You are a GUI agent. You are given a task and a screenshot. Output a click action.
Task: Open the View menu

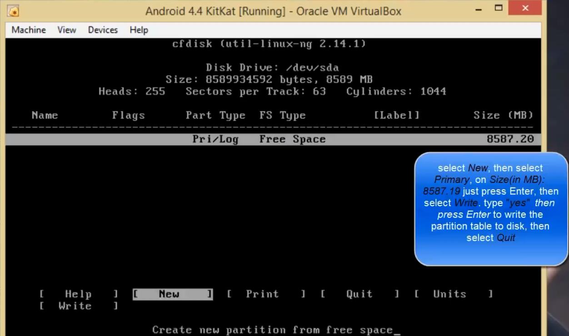click(67, 30)
